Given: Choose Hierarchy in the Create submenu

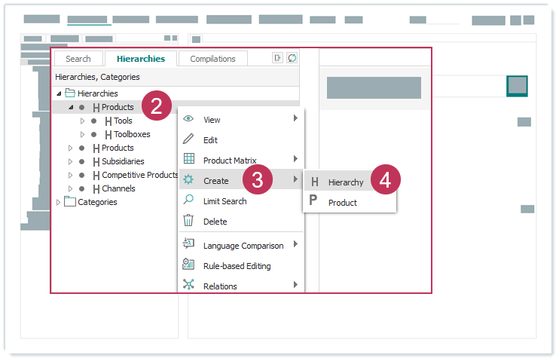Looking at the screenshot, I should pyautogui.click(x=346, y=182).
